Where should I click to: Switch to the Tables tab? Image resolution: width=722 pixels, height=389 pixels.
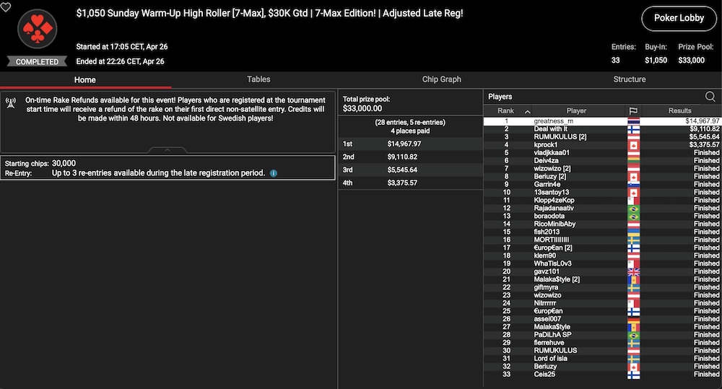coord(258,79)
